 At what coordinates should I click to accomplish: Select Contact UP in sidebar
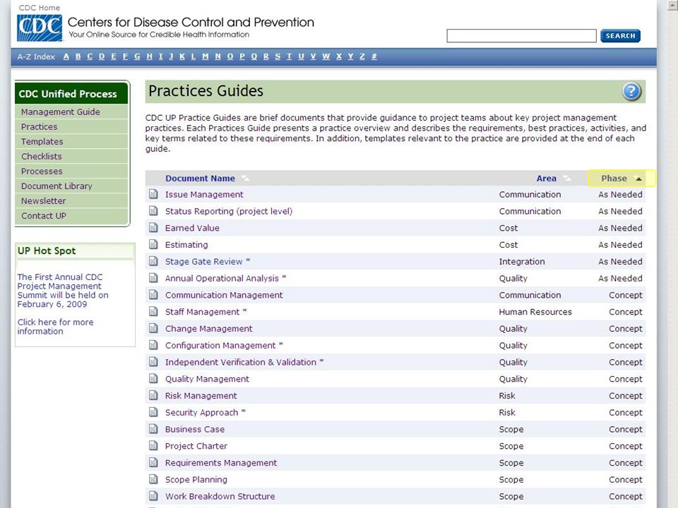pyautogui.click(x=44, y=216)
